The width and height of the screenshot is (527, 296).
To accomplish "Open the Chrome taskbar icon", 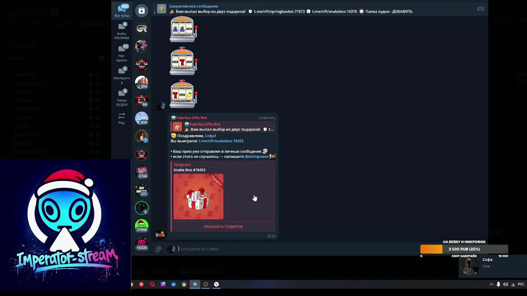I will click(184, 284).
